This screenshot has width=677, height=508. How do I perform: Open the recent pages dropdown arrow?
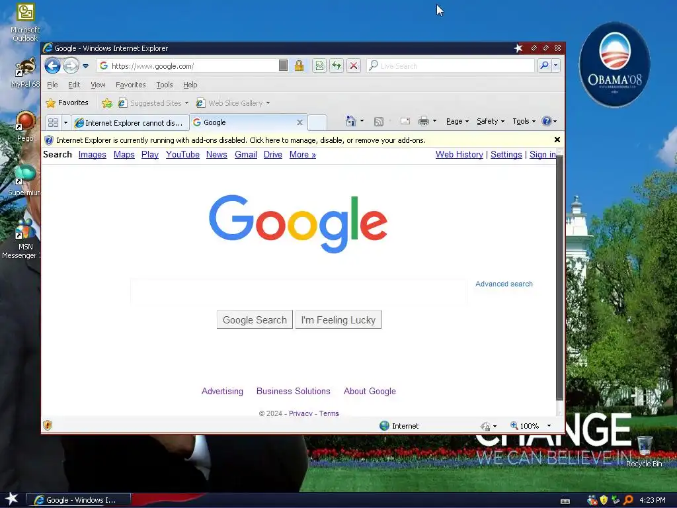pos(85,66)
